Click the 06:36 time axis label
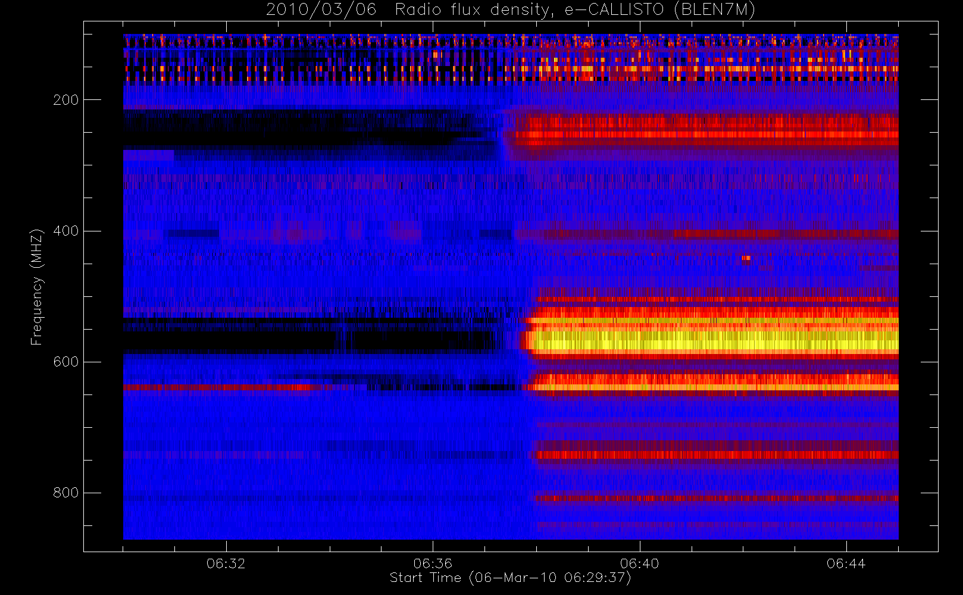Image resolution: width=963 pixels, height=595 pixels. (x=433, y=563)
